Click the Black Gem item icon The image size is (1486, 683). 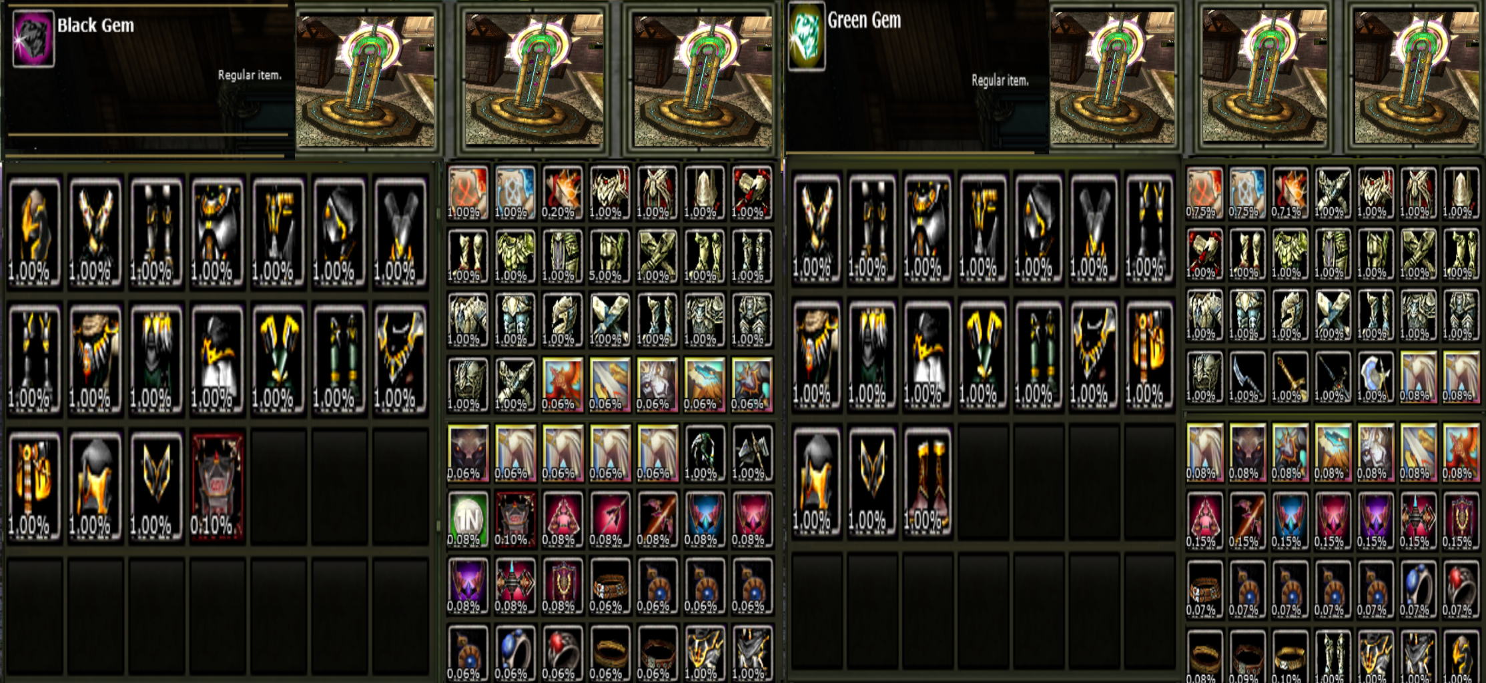pos(33,39)
